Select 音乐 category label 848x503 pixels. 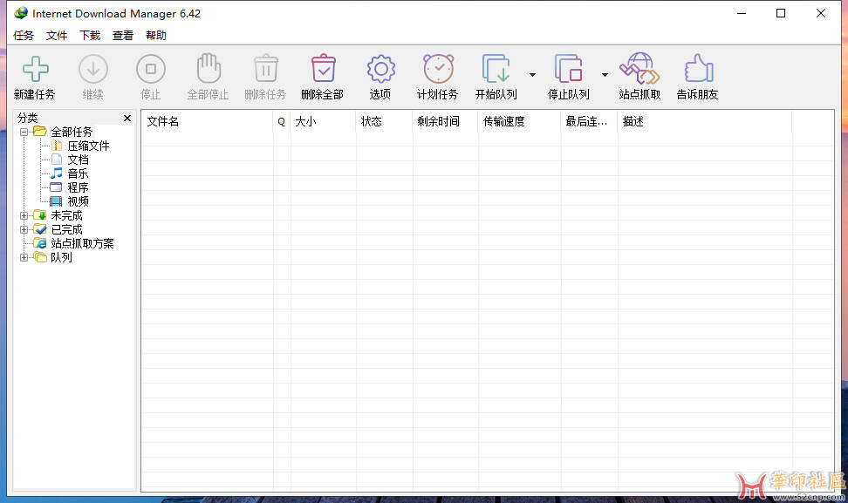pos(78,173)
